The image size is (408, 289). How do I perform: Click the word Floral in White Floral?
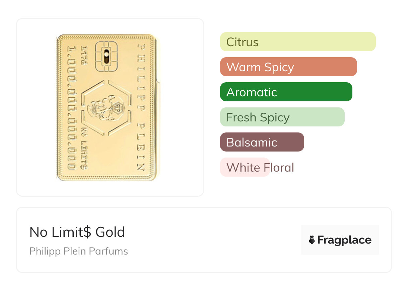pyautogui.click(x=278, y=167)
